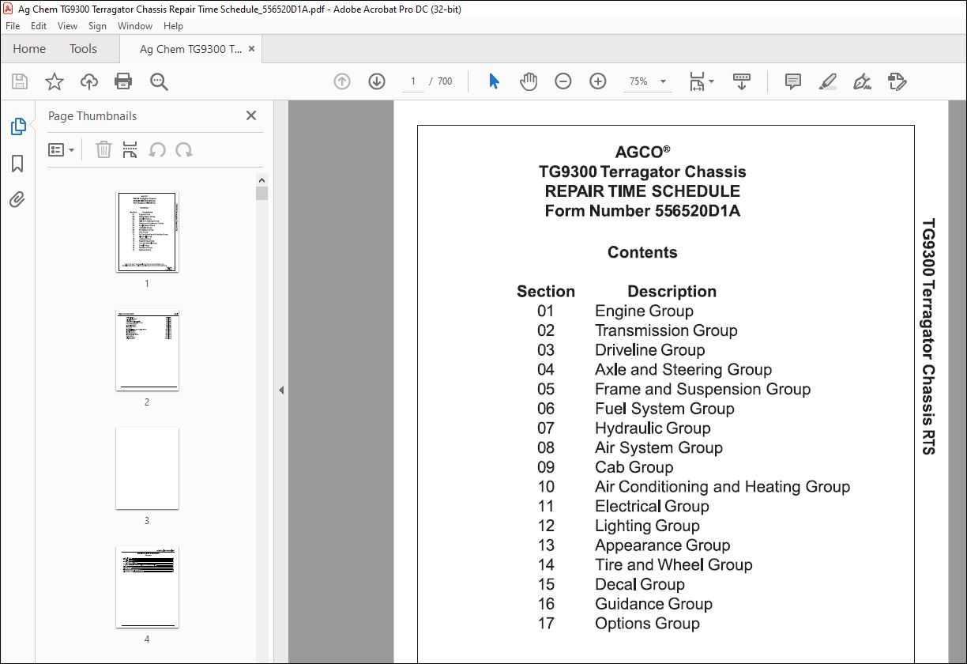This screenshot has height=664, width=967.
Task: Go to previous page with the up arrow
Action: 342,81
